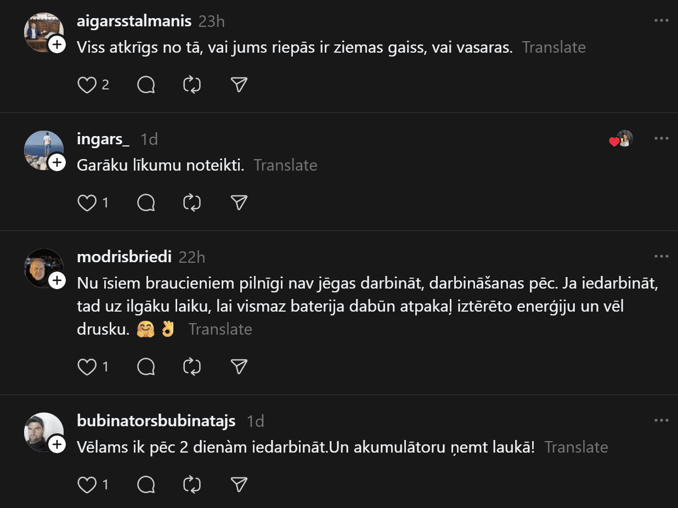
Task: Open more options for modrisbriedi comment
Action: coord(662,256)
